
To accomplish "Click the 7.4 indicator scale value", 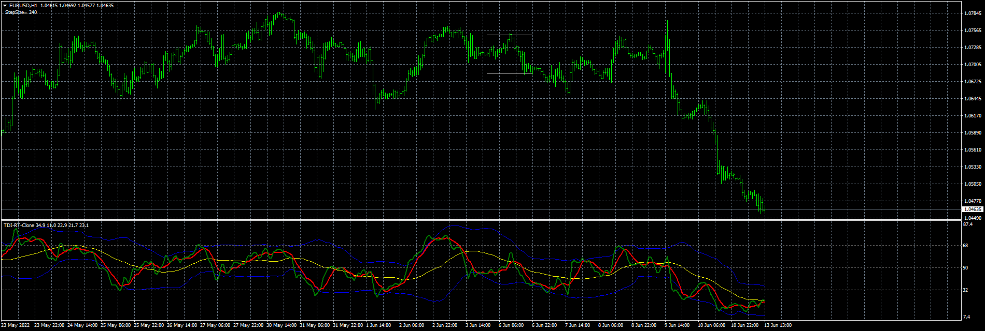I will [967, 317].
